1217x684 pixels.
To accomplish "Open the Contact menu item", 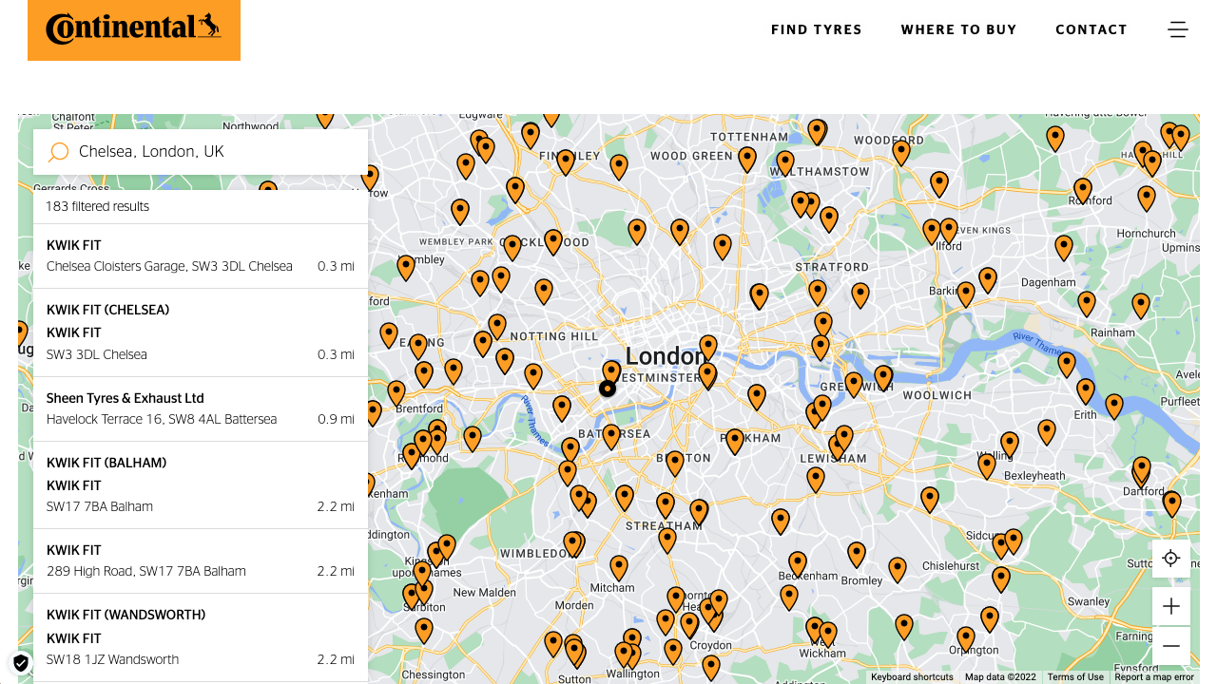I will pos(1091,29).
